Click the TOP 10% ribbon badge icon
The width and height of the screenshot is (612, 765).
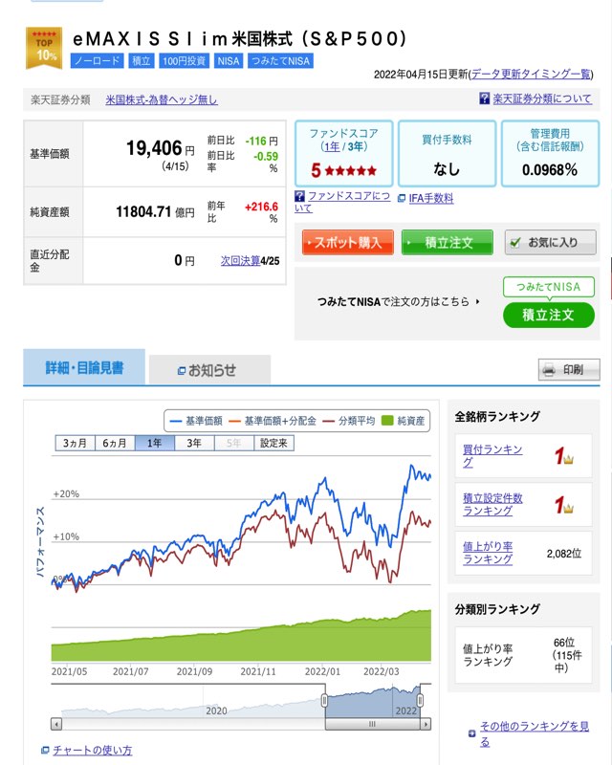[x=44, y=48]
